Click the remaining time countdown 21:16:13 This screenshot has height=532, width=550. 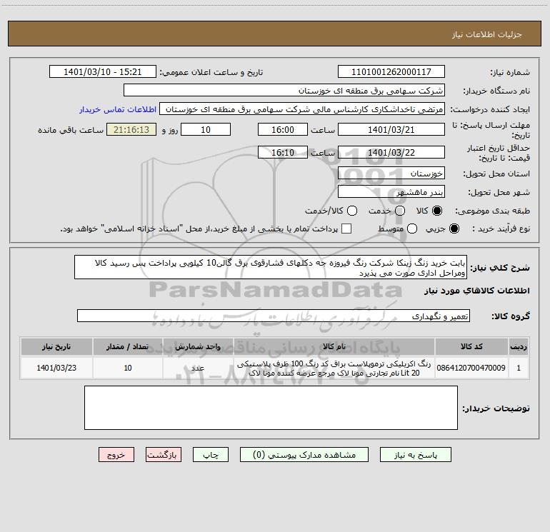131,129
